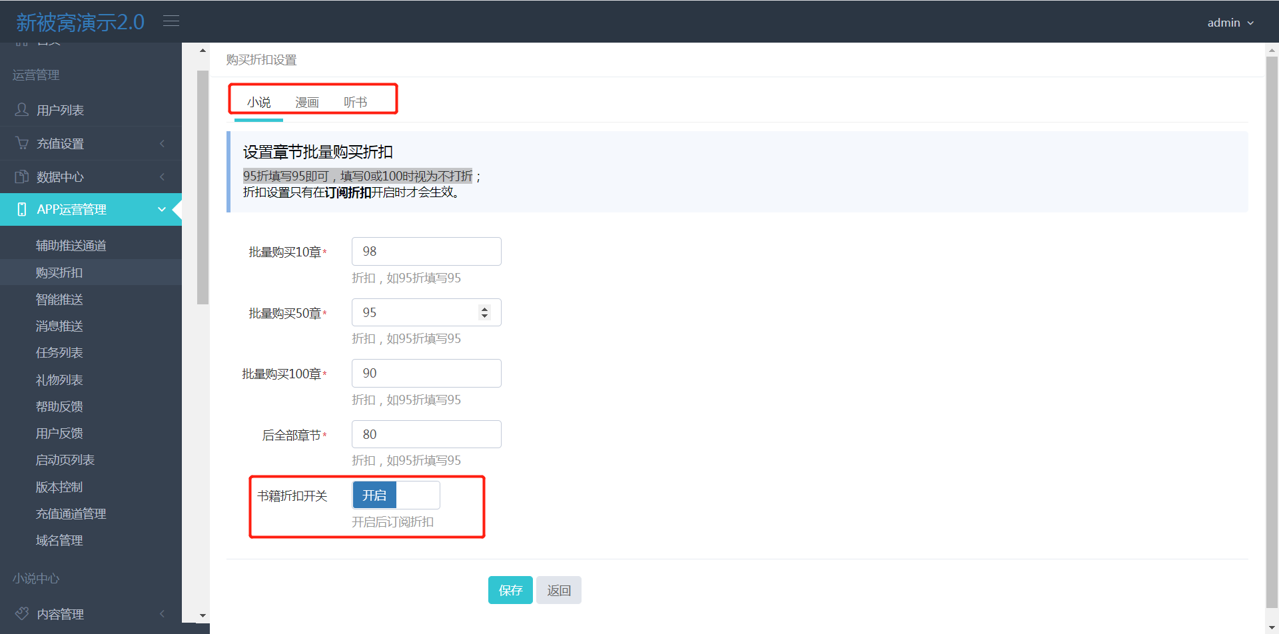Expand the 充值设置 submenu arrow
The image size is (1279, 634).
tap(162, 143)
